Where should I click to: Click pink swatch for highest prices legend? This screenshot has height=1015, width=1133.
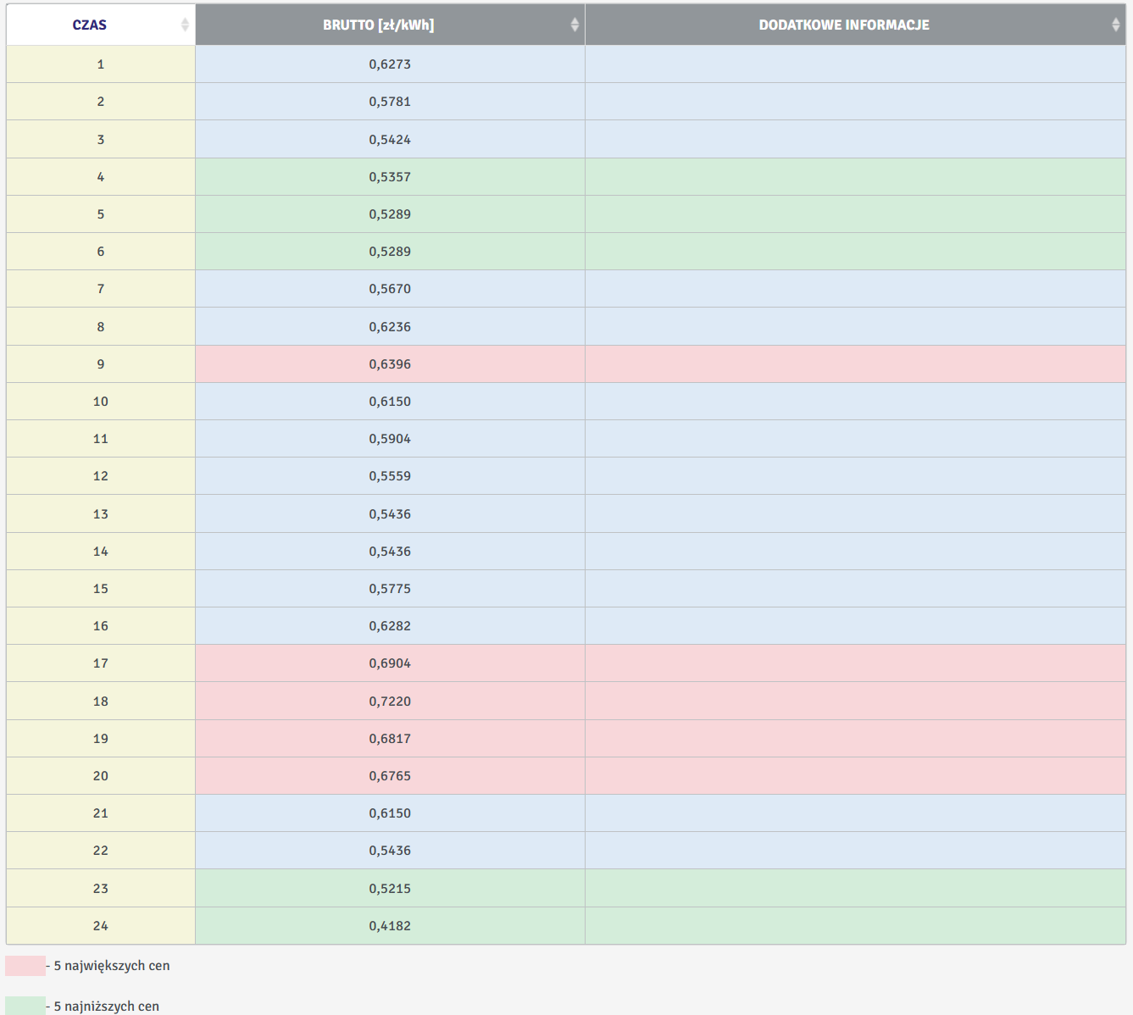(x=25, y=966)
